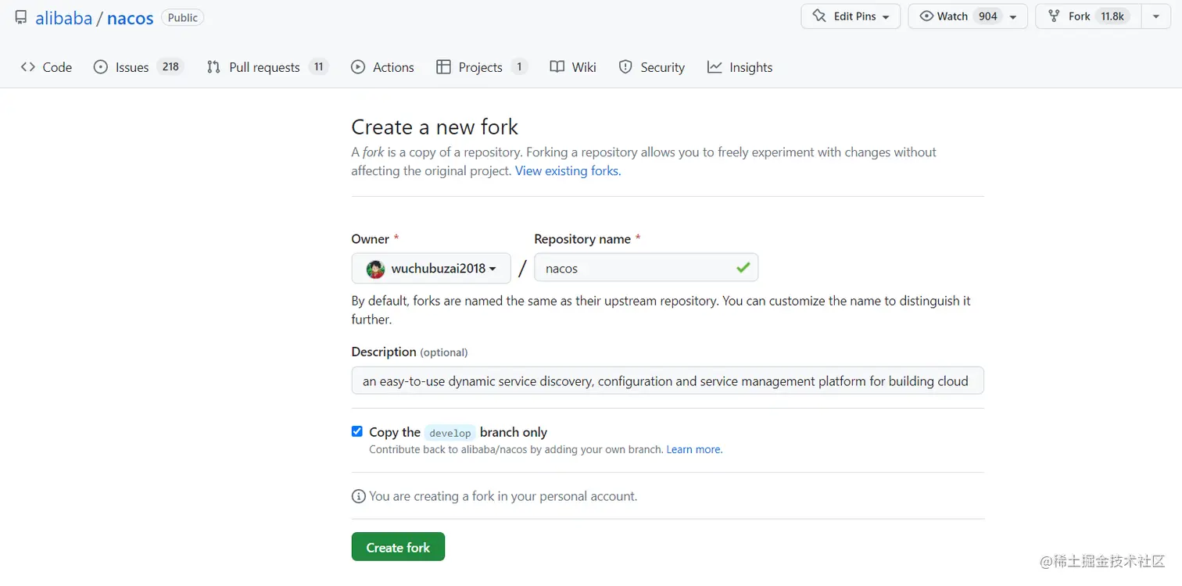Open the Learn more link

(694, 450)
